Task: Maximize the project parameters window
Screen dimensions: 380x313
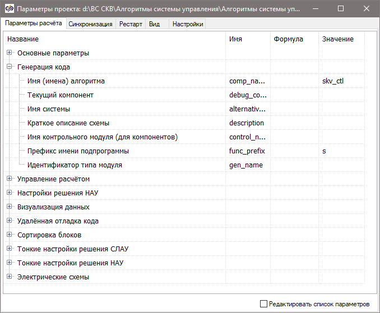Action: pos(341,9)
